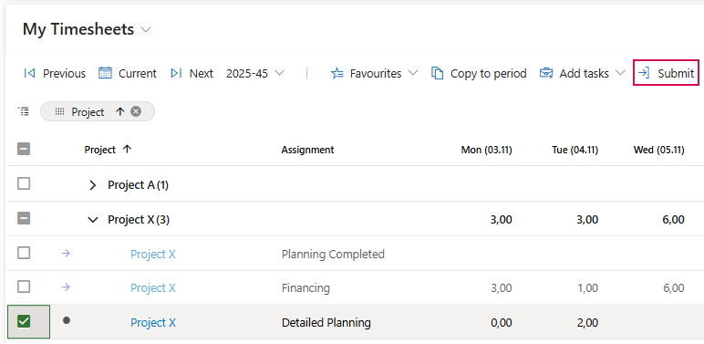Jump to Current period
The width and height of the screenshot is (704, 344).
128,73
